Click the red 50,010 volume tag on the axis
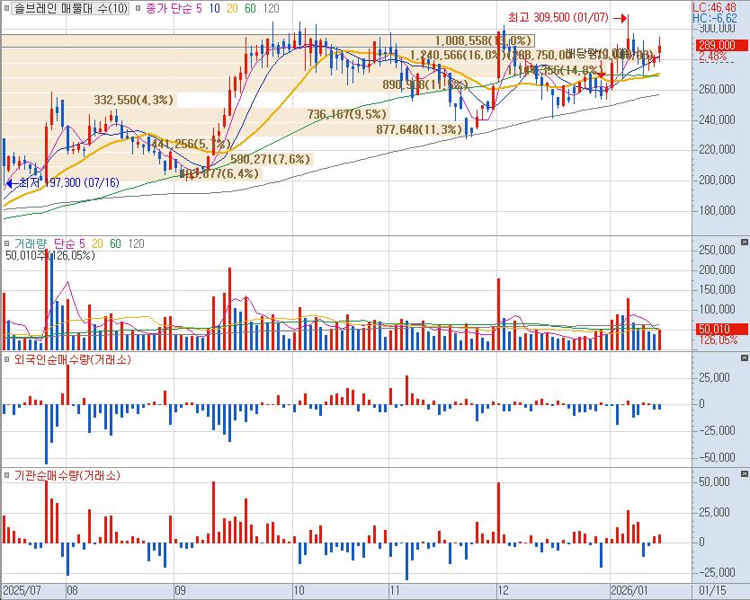750x600 pixels. [x=717, y=329]
